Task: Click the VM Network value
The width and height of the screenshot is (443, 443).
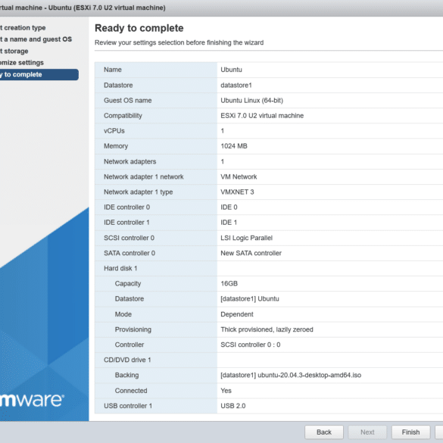Action: (x=239, y=177)
